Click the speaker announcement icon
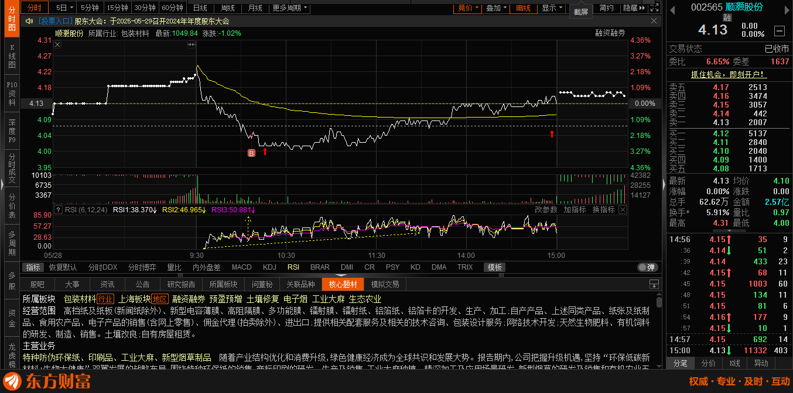Viewport: 793px width, 393px height. (29, 21)
